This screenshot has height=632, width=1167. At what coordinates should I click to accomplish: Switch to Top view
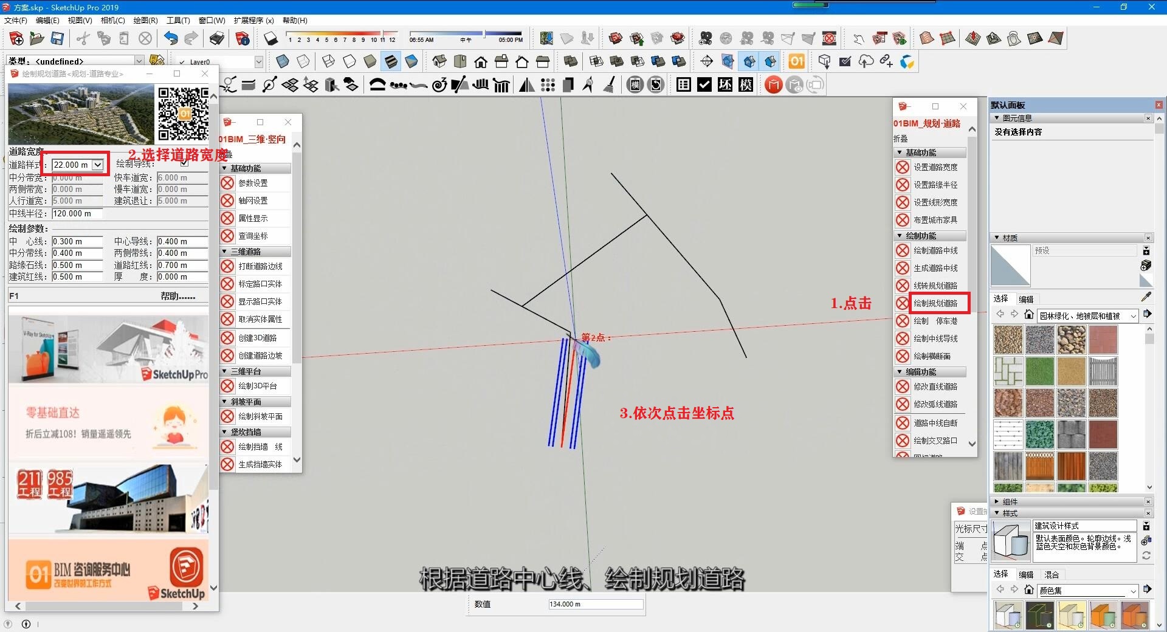[460, 61]
